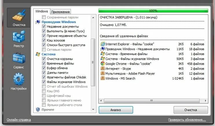Click the Система Windows flag icon
The width and height of the screenshot is (215, 126).
pos(38,54)
